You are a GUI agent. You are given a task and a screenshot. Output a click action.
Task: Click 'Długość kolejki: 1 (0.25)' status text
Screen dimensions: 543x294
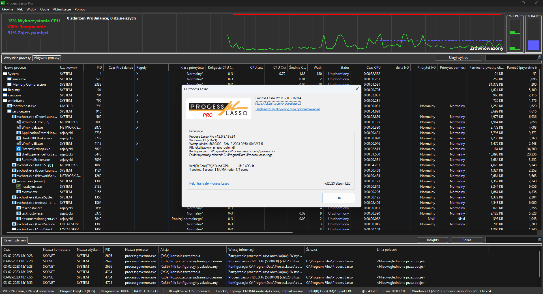tap(78, 291)
